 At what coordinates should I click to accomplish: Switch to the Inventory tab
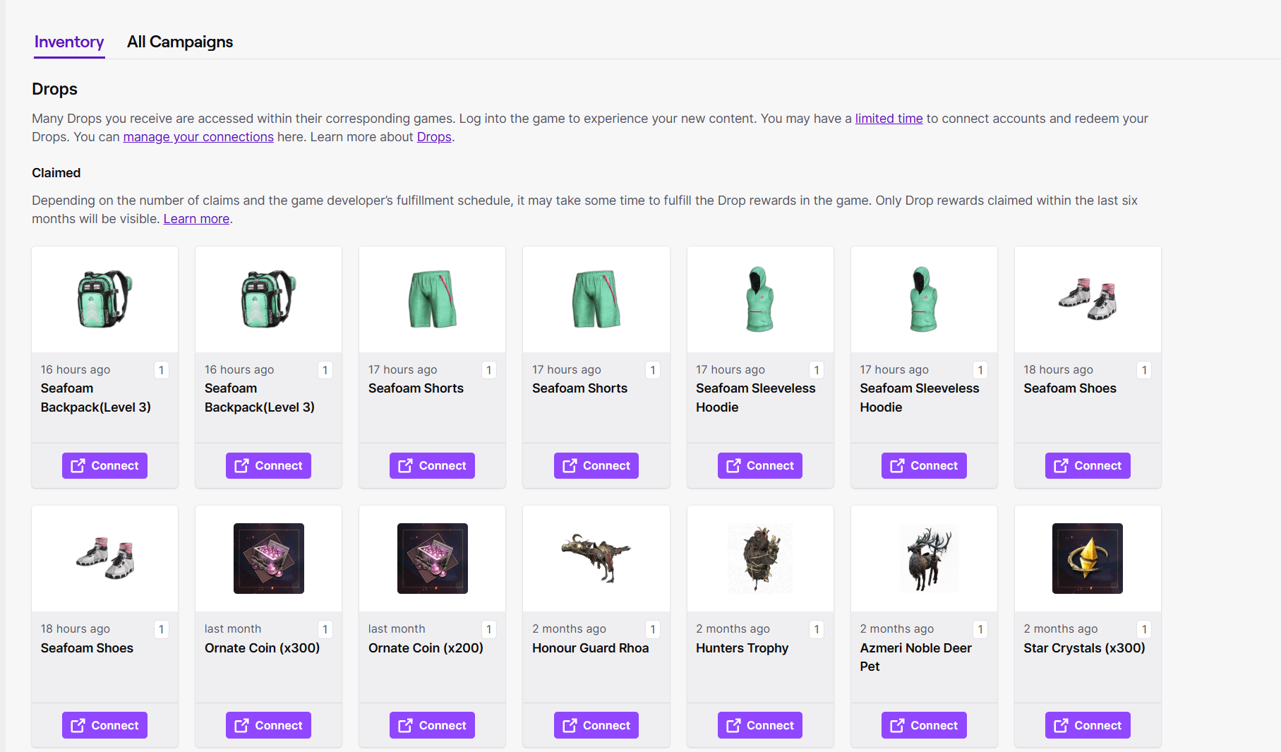[x=69, y=42]
